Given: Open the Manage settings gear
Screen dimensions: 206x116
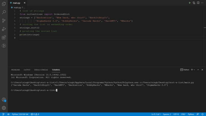Looking at the screenshot, I should click(4, 108).
